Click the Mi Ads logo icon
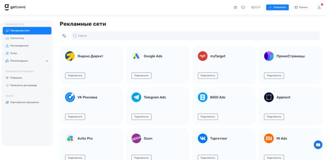This screenshot has width=326, height=160. pyautogui.click(x=269, y=138)
